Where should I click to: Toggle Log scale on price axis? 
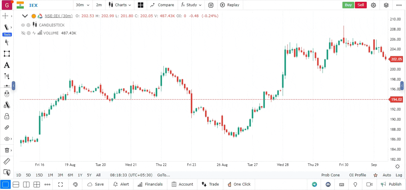[399, 175]
